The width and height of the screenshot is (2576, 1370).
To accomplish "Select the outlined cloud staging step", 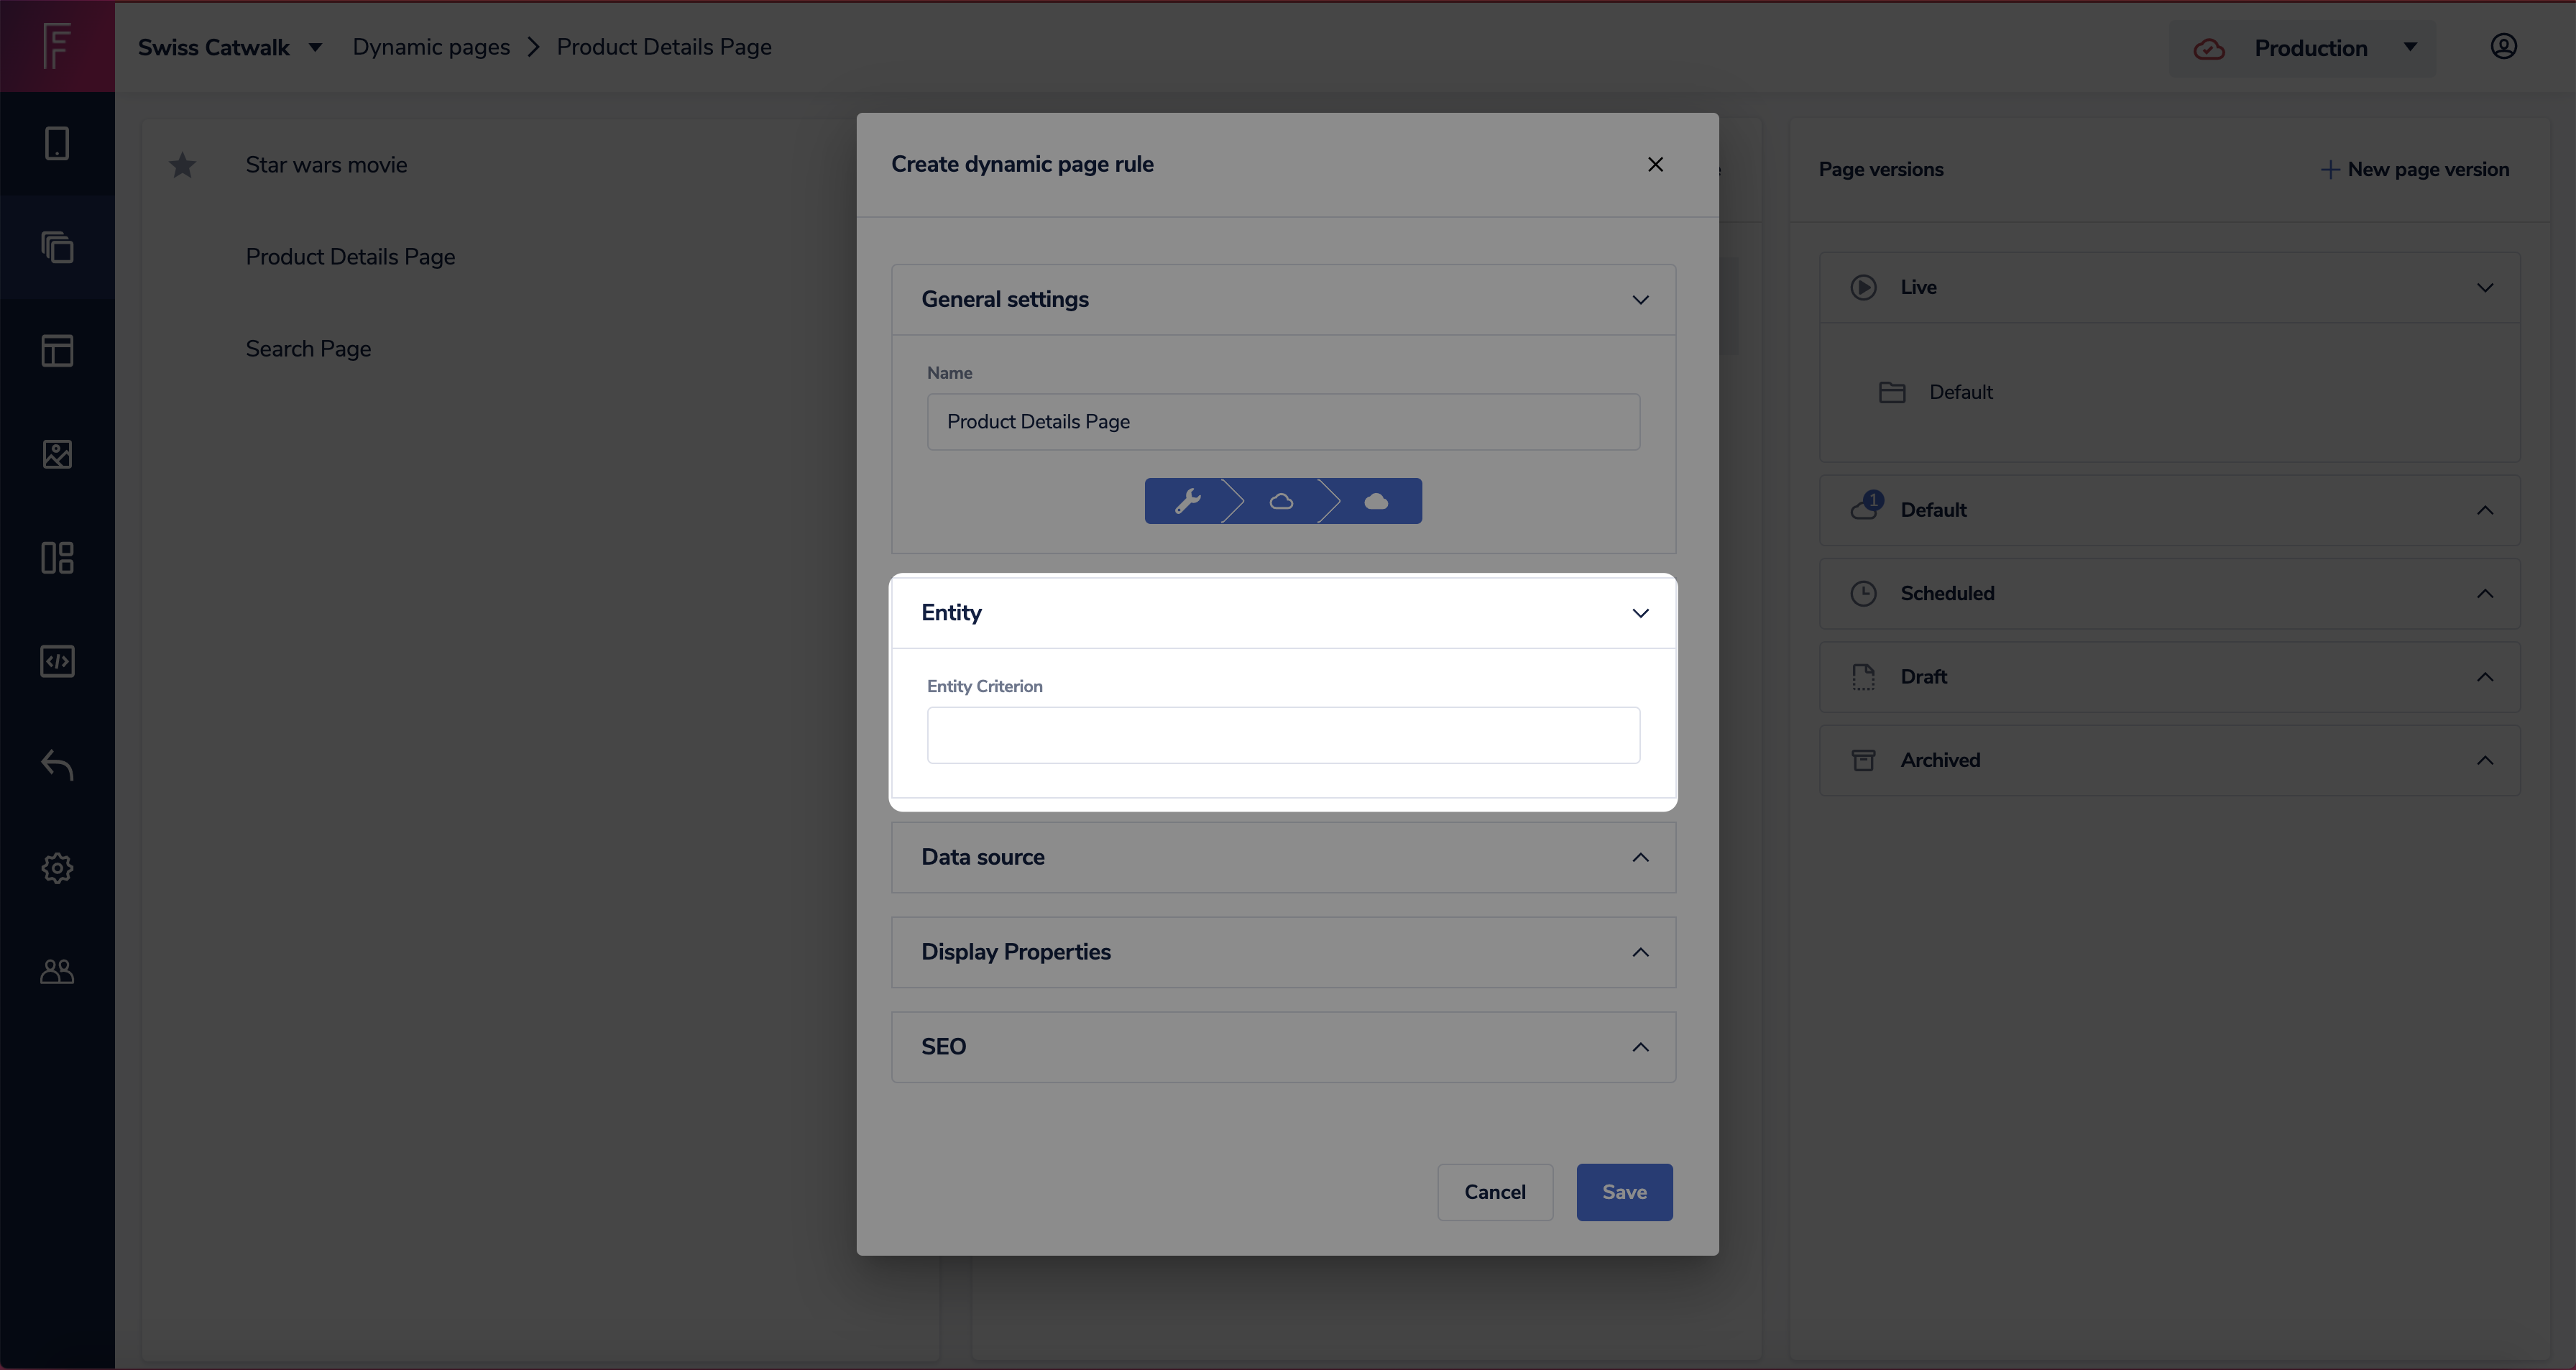I will pyautogui.click(x=1281, y=501).
